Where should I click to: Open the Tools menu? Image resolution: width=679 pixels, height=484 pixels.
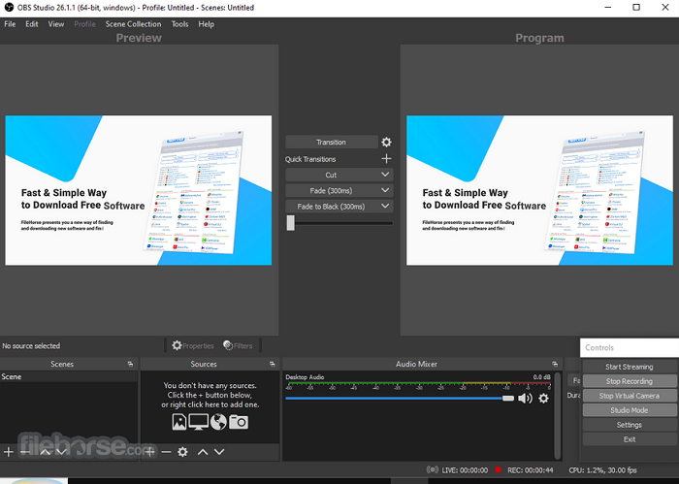(x=179, y=24)
